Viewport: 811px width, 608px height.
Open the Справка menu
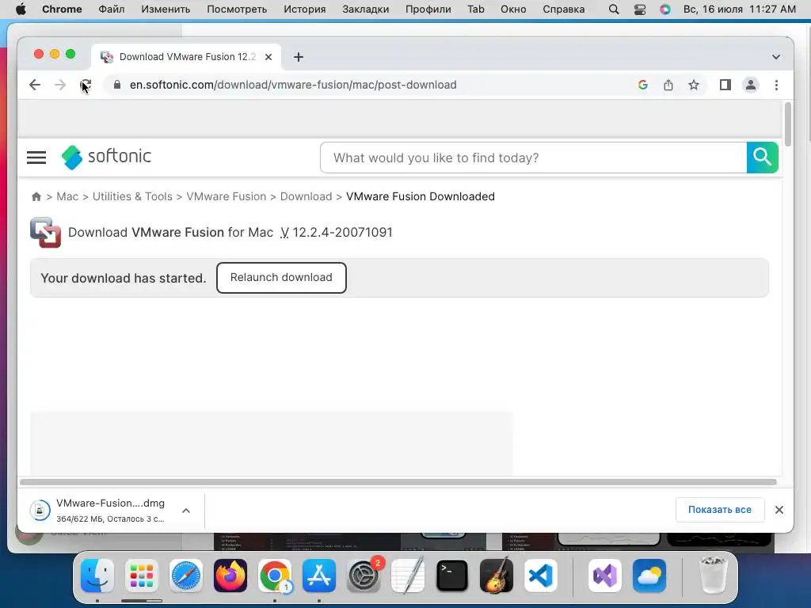[563, 9]
